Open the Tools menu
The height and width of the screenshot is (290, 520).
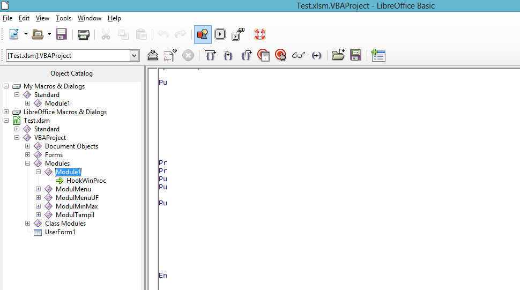coord(63,18)
